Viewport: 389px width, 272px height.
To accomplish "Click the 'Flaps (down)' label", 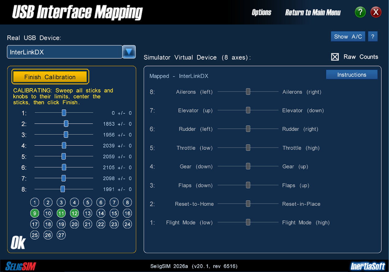I will 195,186.
